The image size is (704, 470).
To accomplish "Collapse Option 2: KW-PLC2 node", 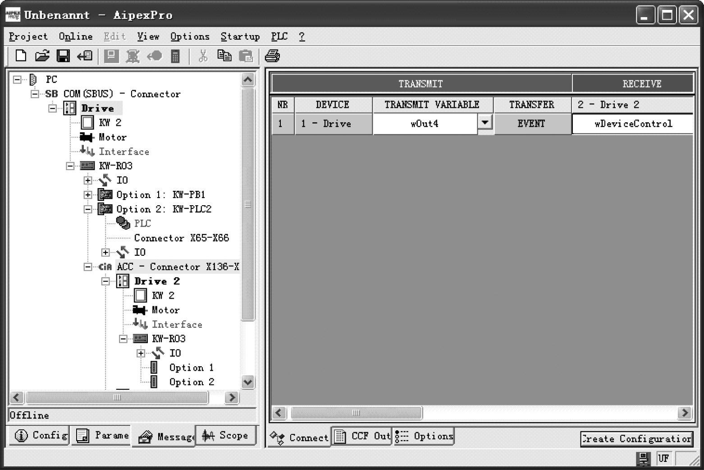I will point(88,209).
